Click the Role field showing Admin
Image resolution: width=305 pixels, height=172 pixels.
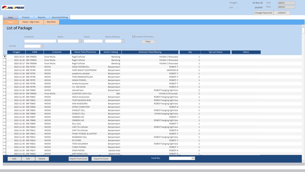286,7
